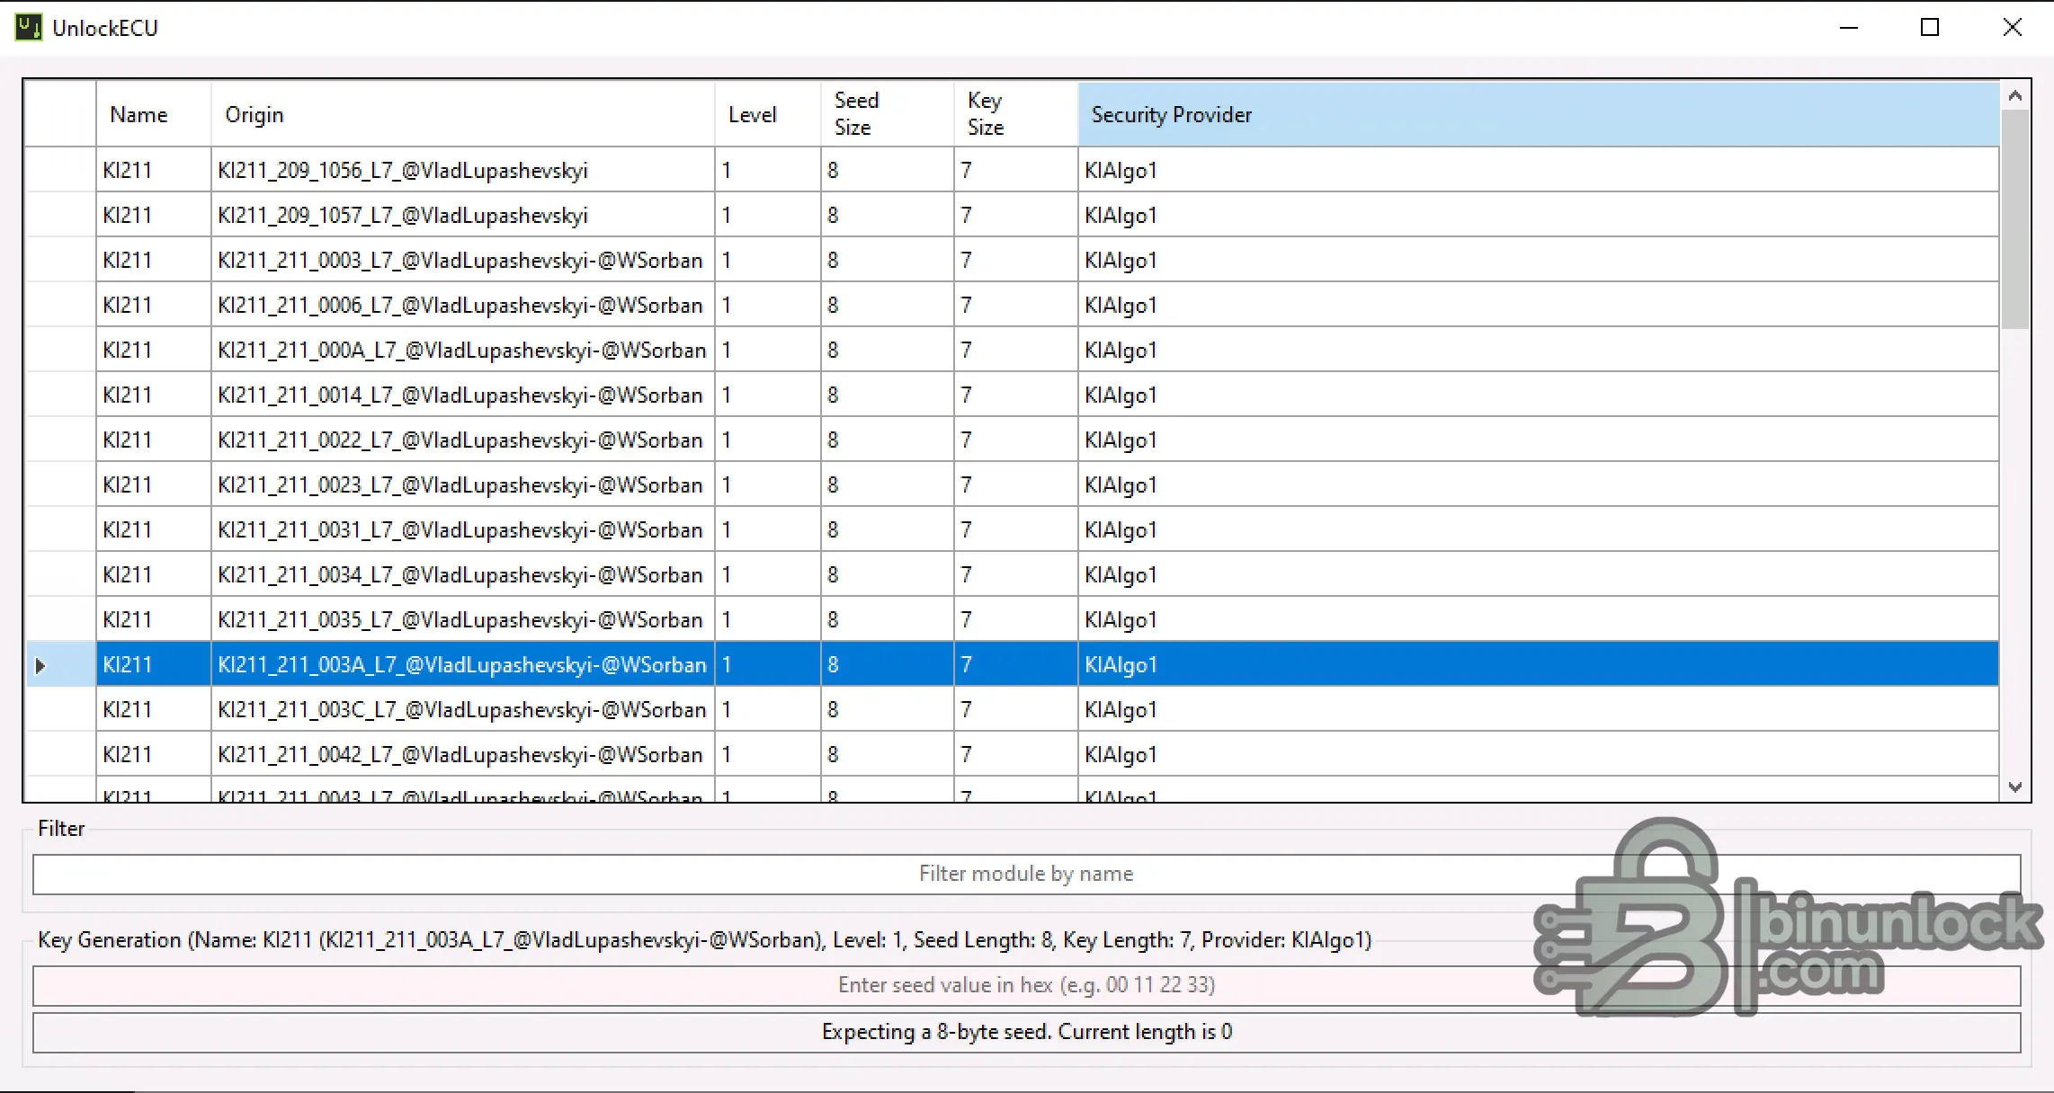This screenshot has height=1093, width=2054.
Task: Click Level 1 in the 0023 row
Action: (x=768, y=484)
